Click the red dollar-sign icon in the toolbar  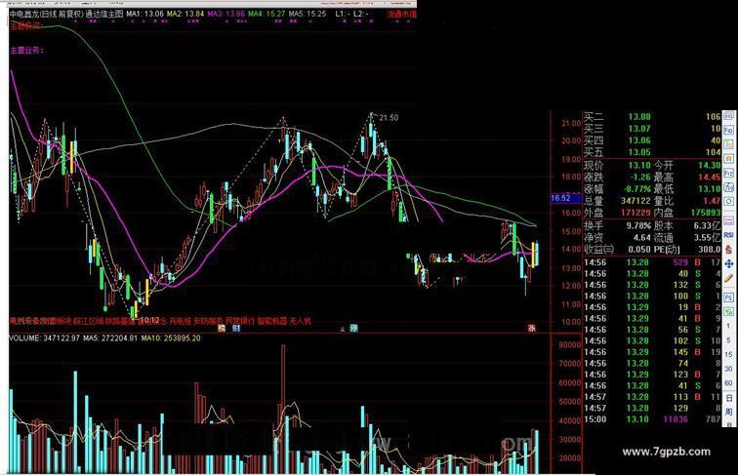[x=728, y=249]
